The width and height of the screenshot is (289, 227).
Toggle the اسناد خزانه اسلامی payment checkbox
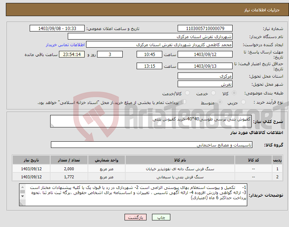click(x=184, y=102)
